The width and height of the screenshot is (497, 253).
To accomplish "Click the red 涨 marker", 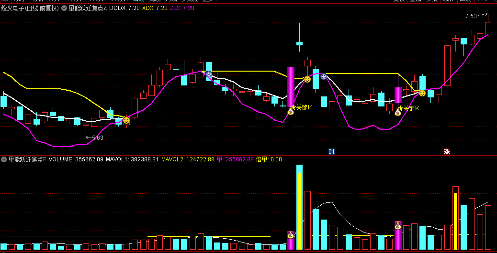I will (x=447, y=152).
